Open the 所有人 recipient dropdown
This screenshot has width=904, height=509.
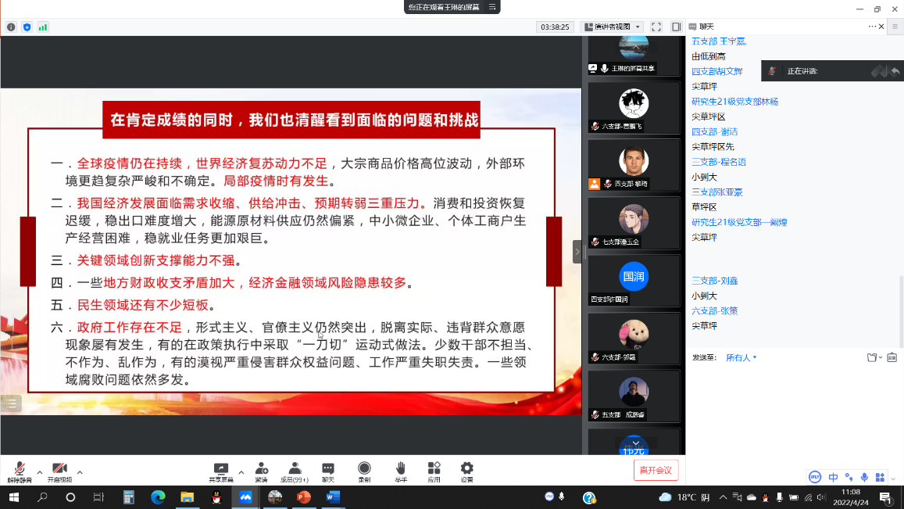tap(741, 357)
